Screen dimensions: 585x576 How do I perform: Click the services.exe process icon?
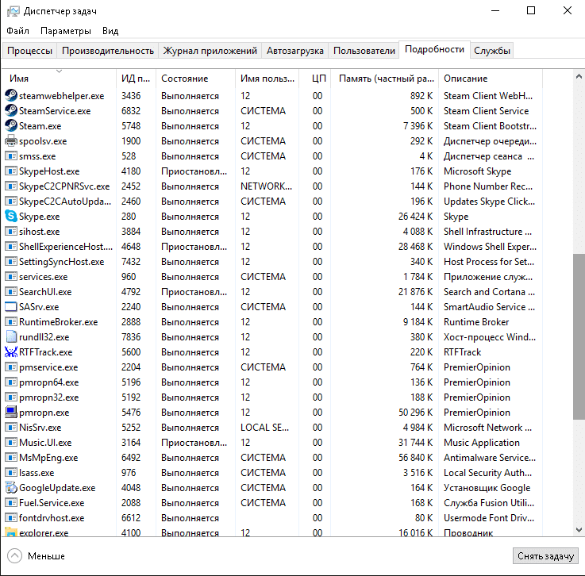[x=11, y=276]
